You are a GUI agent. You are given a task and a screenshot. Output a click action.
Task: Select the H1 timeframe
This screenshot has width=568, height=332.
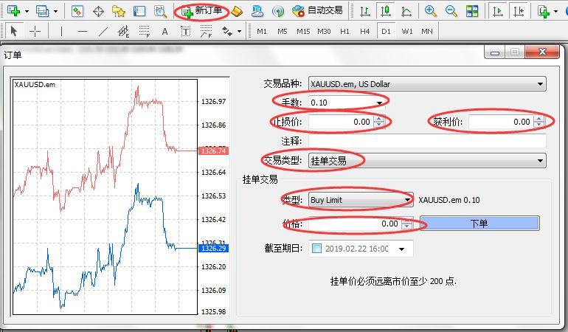point(344,32)
